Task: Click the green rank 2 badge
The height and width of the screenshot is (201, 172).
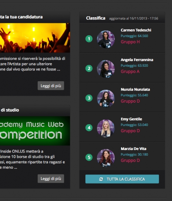Action: coord(89,68)
